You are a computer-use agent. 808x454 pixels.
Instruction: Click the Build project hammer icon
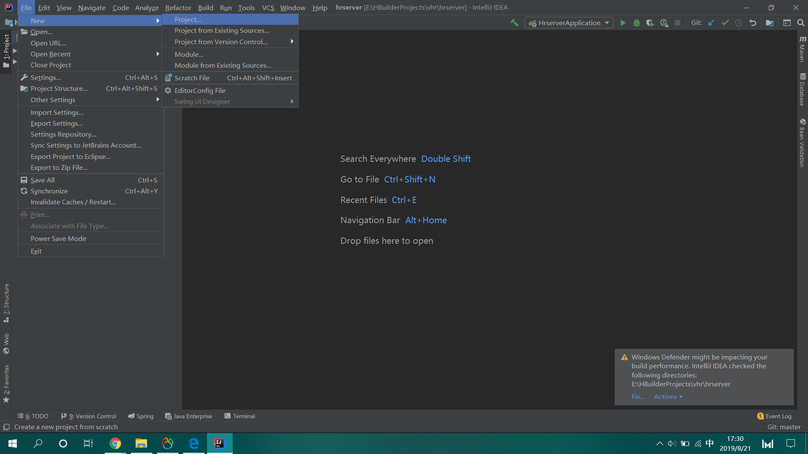click(514, 23)
